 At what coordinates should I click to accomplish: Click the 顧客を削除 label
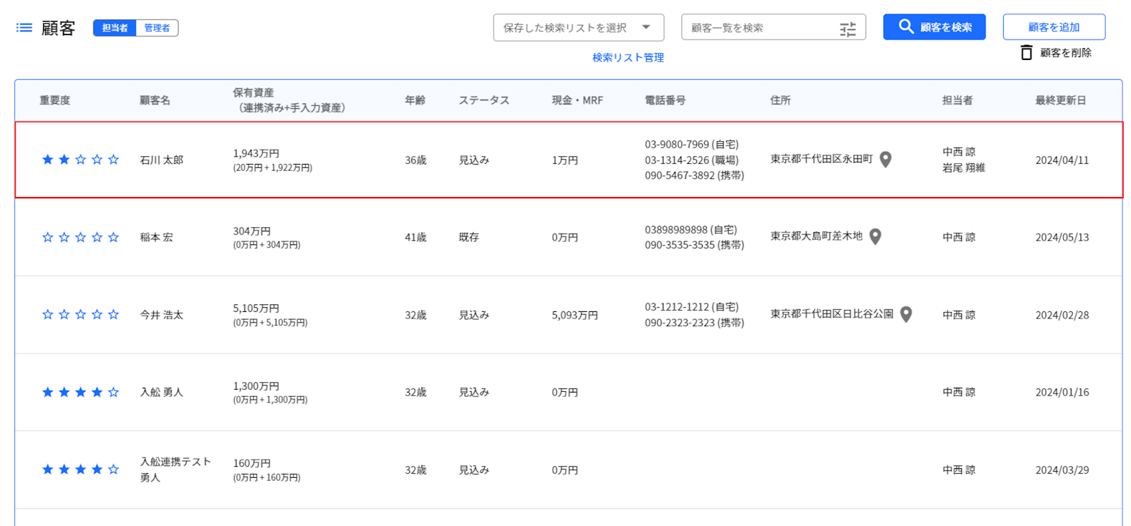click(x=1065, y=53)
